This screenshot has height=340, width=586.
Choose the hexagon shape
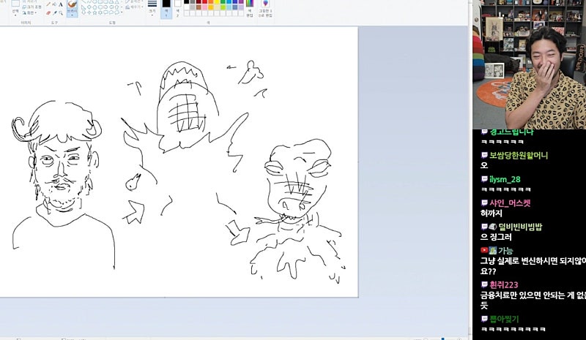click(100, 7)
